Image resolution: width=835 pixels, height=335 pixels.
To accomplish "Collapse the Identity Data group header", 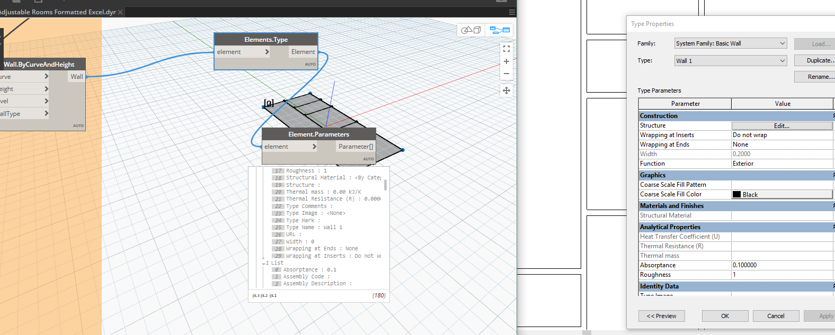I will point(736,286).
